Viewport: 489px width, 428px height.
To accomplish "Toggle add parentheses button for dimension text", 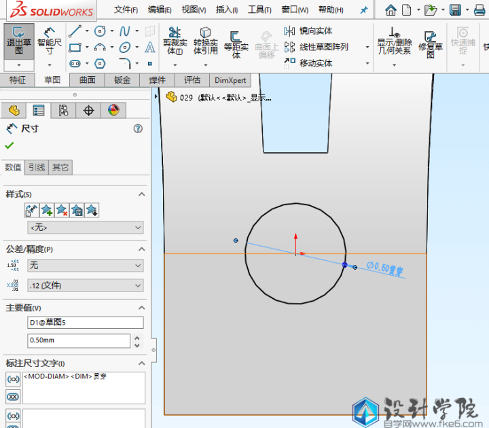I will (x=12, y=379).
